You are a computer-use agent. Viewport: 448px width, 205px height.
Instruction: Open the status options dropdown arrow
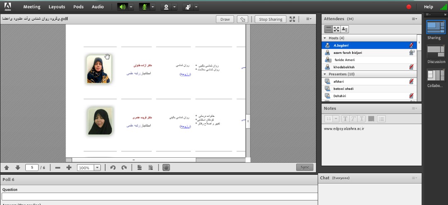coord(196,7)
